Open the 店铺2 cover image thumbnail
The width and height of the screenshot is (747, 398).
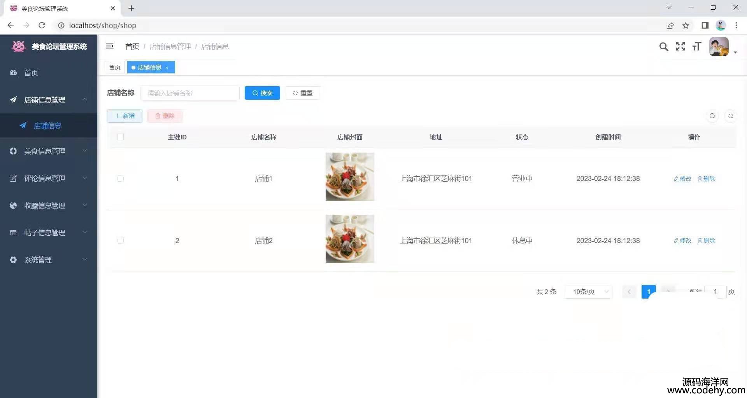[x=350, y=239]
